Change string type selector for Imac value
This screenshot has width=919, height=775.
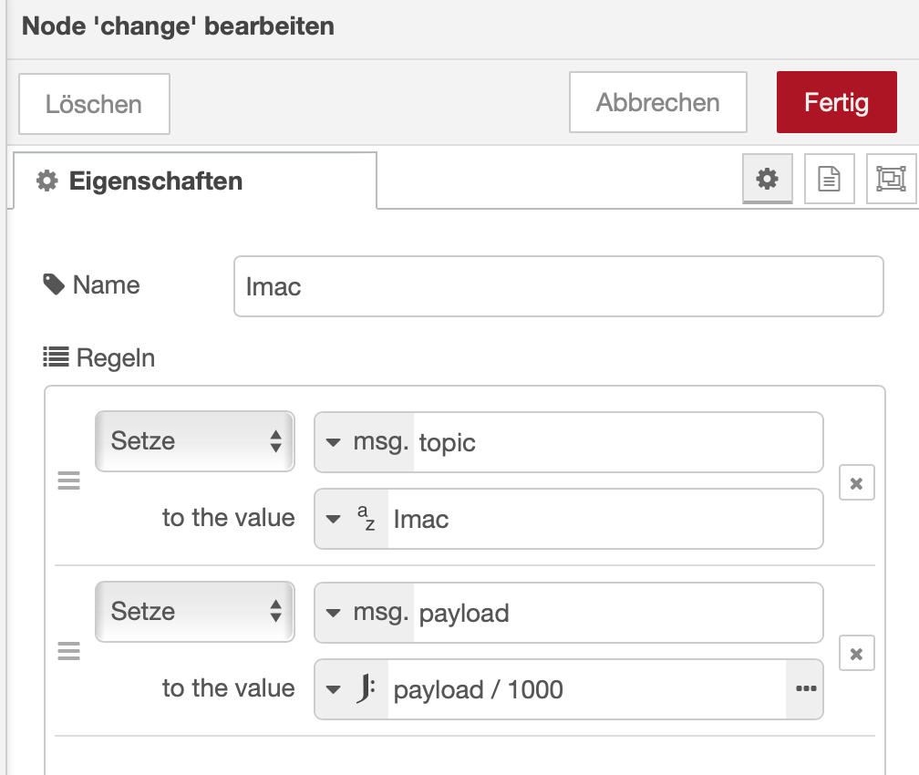352,520
